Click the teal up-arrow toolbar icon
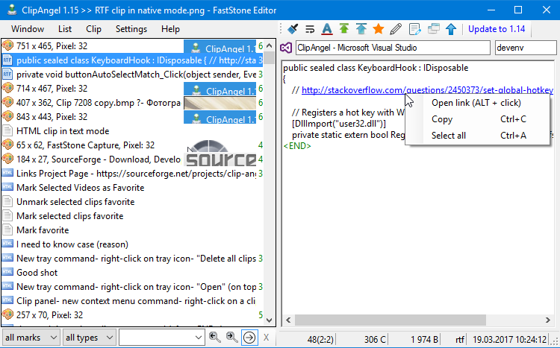This screenshot has height=348, width=560. coord(361,29)
